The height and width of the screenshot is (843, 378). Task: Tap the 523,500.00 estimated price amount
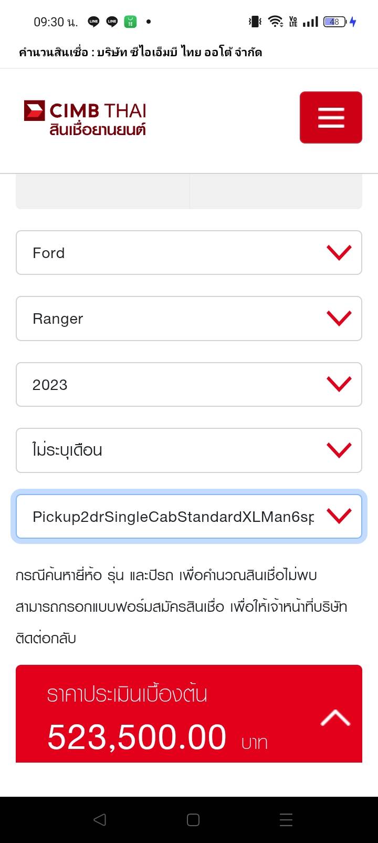[136, 737]
